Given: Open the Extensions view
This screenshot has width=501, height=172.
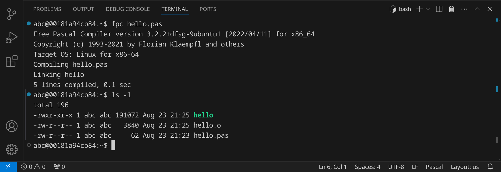Looking at the screenshot, I should pyautogui.click(x=11, y=61).
